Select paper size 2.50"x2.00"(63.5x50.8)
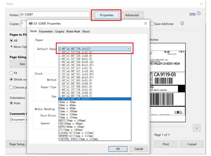Image resolution: width=211 pixels, height=156 pixels. (x=95, y=84)
